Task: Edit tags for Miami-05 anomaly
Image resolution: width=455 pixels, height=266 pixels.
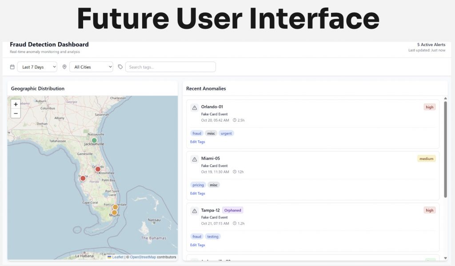Action: pyautogui.click(x=198, y=193)
